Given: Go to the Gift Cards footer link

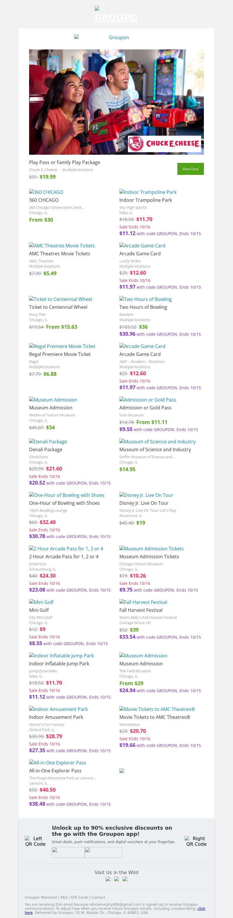Looking at the screenshot, I should (x=80, y=897).
